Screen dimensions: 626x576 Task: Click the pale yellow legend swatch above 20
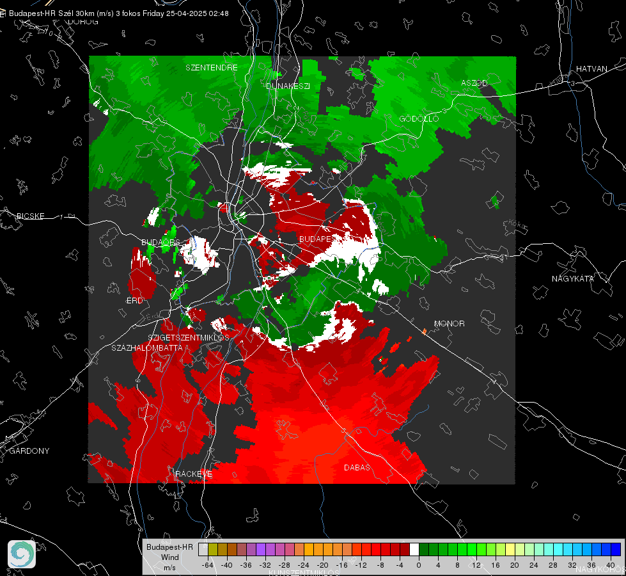coord(510,549)
